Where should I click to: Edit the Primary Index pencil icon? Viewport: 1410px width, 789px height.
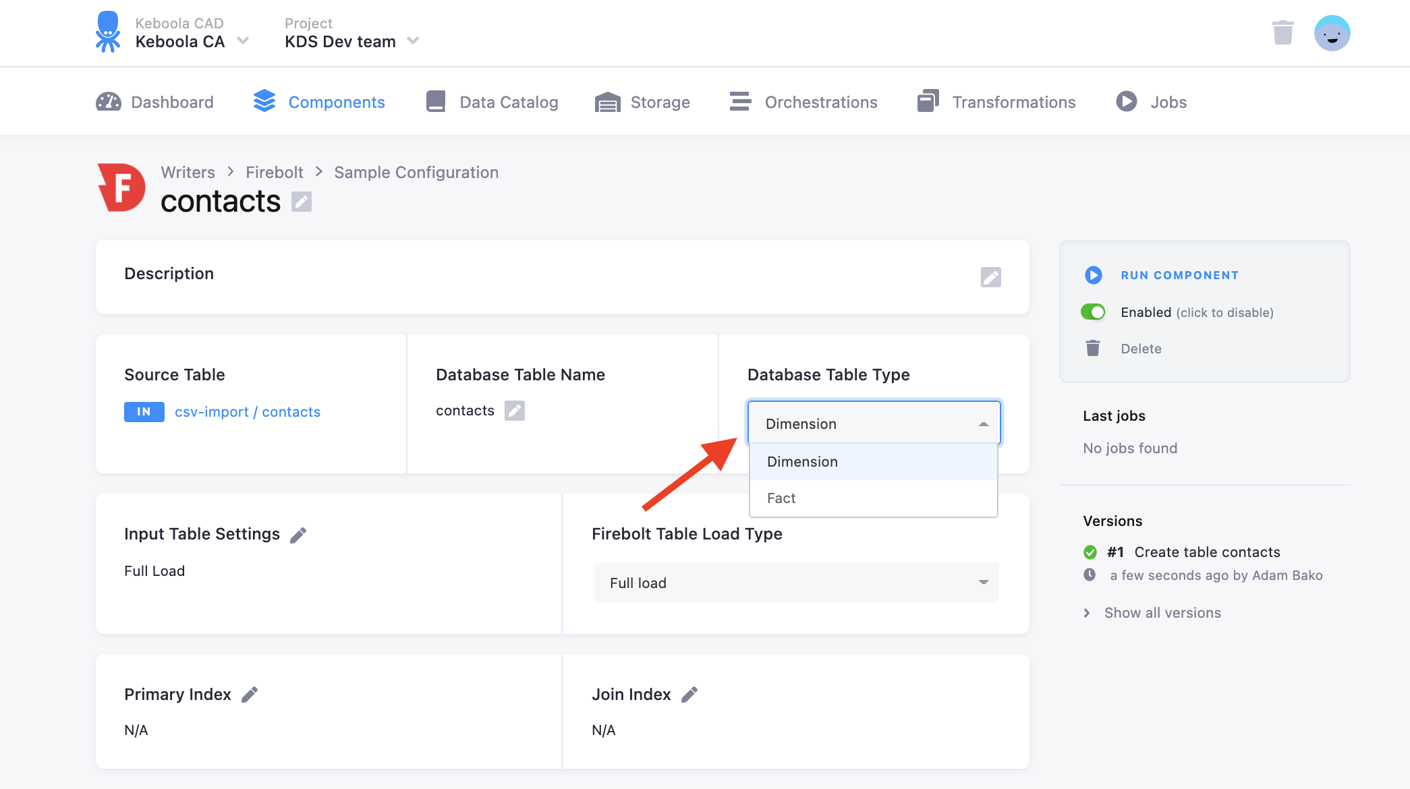coord(250,695)
